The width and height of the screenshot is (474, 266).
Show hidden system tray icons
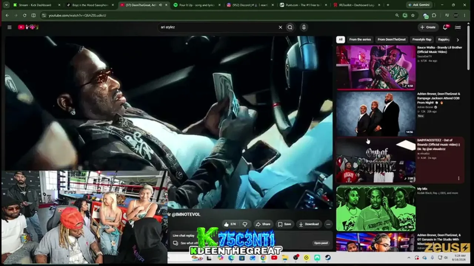tap(409, 258)
